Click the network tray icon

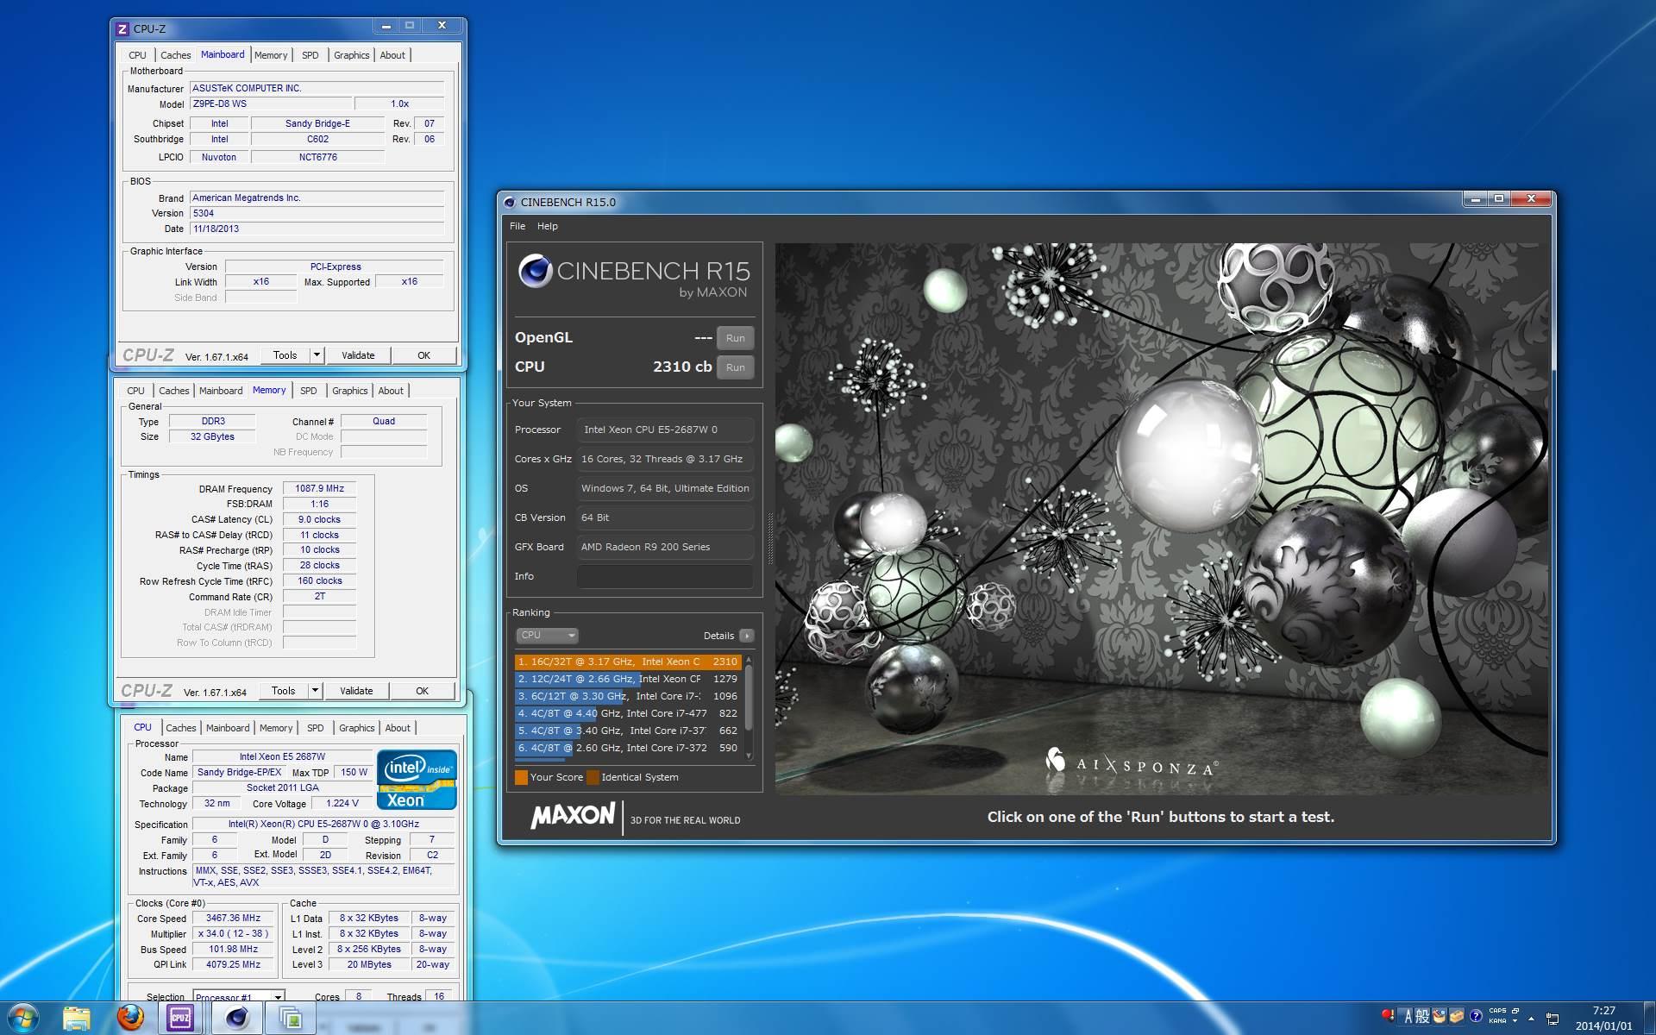[x=1552, y=1019]
